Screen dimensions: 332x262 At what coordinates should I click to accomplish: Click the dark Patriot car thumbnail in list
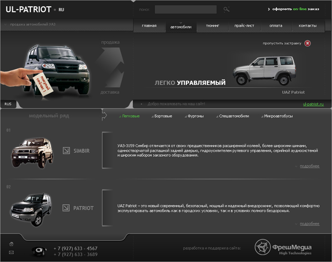(x=31, y=210)
